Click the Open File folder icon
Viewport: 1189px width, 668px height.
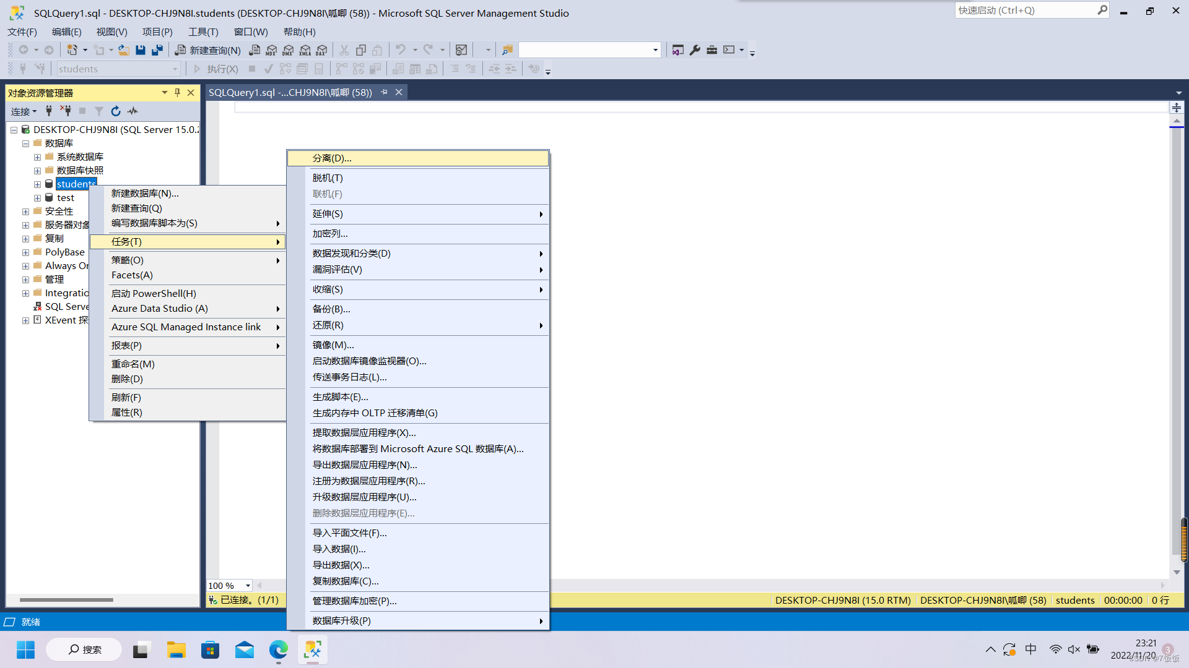coord(124,50)
